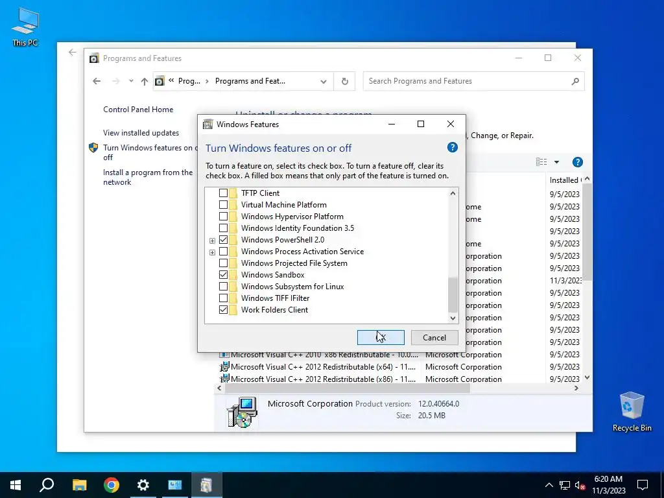Open Install a program from the network
Image resolution: width=664 pixels, height=498 pixels.
click(x=148, y=178)
